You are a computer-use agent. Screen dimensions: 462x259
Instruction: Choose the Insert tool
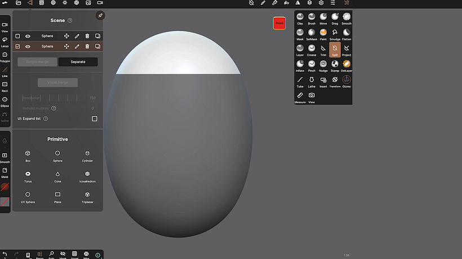(323, 82)
